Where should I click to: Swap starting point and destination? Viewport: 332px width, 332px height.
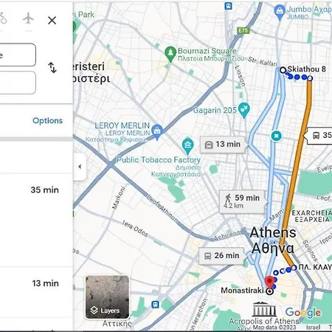(52, 68)
